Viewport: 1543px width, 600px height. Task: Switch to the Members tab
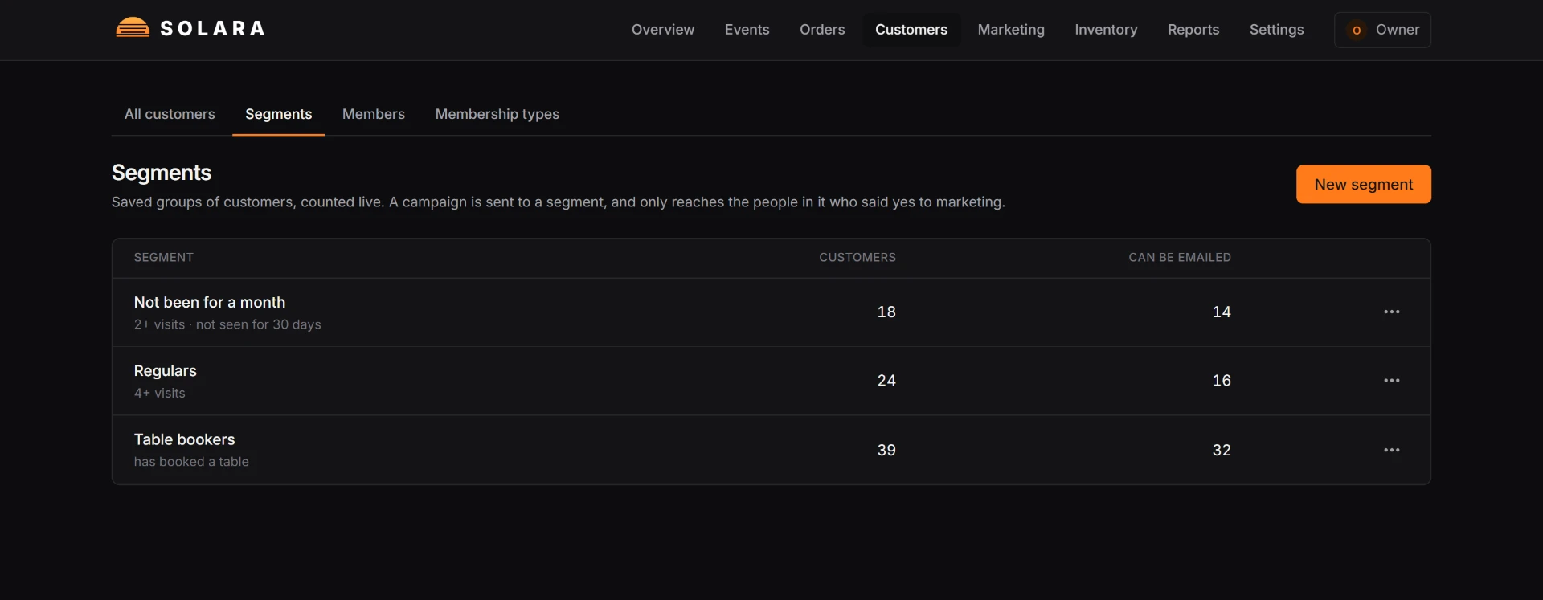pyautogui.click(x=373, y=114)
